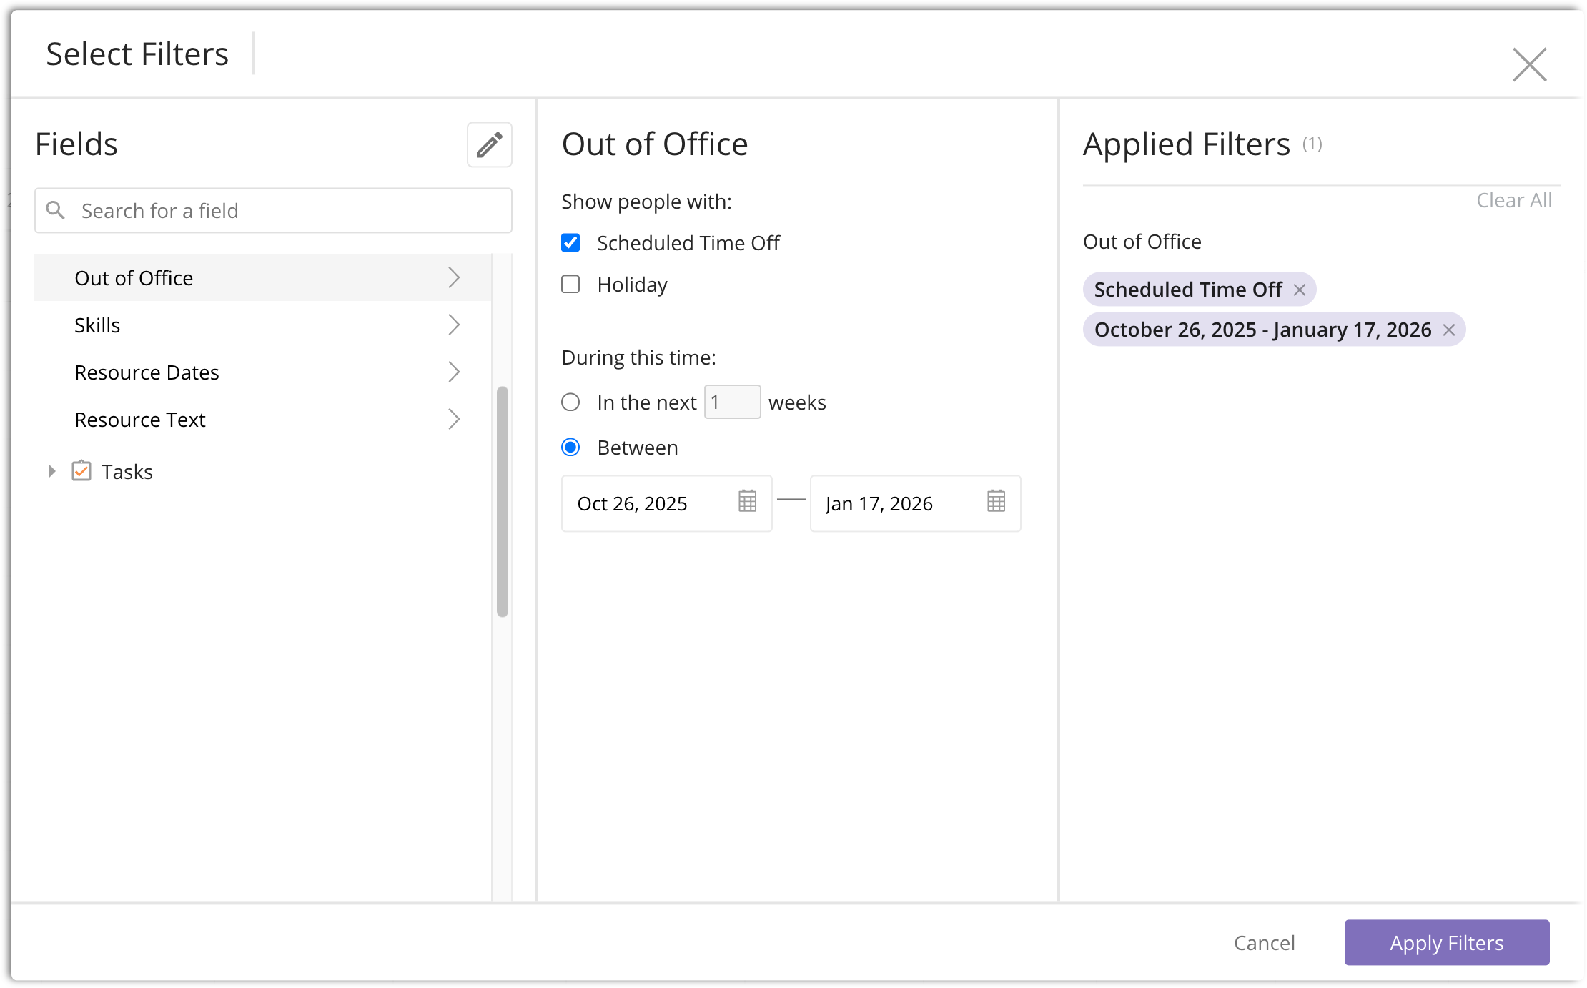This screenshot has width=1587, height=988.
Task: Click the search magnifier icon
Action: coord(56,211)
